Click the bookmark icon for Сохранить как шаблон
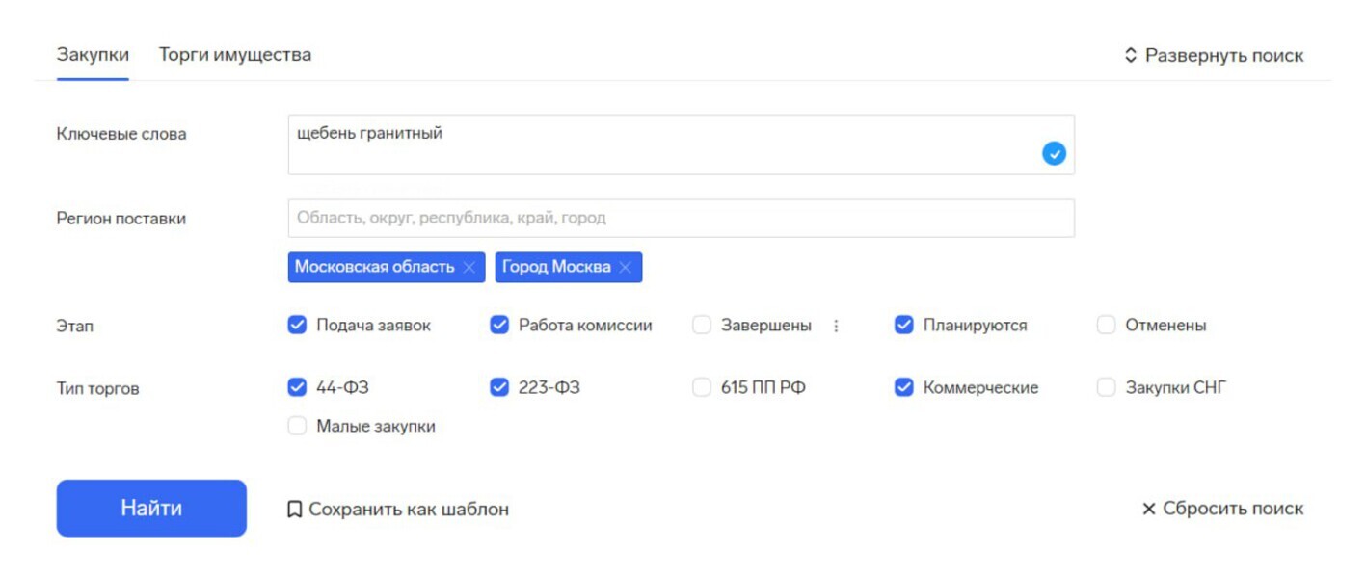 (295, 510)
